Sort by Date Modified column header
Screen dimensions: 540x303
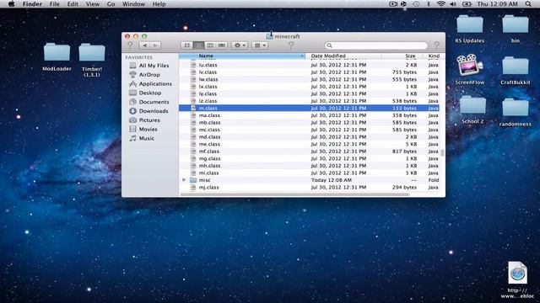coord(343,56)
